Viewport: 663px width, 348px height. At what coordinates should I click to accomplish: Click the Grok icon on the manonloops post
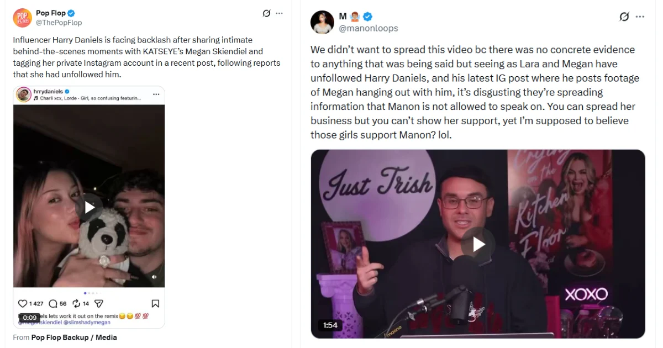[x=624, y=17]
